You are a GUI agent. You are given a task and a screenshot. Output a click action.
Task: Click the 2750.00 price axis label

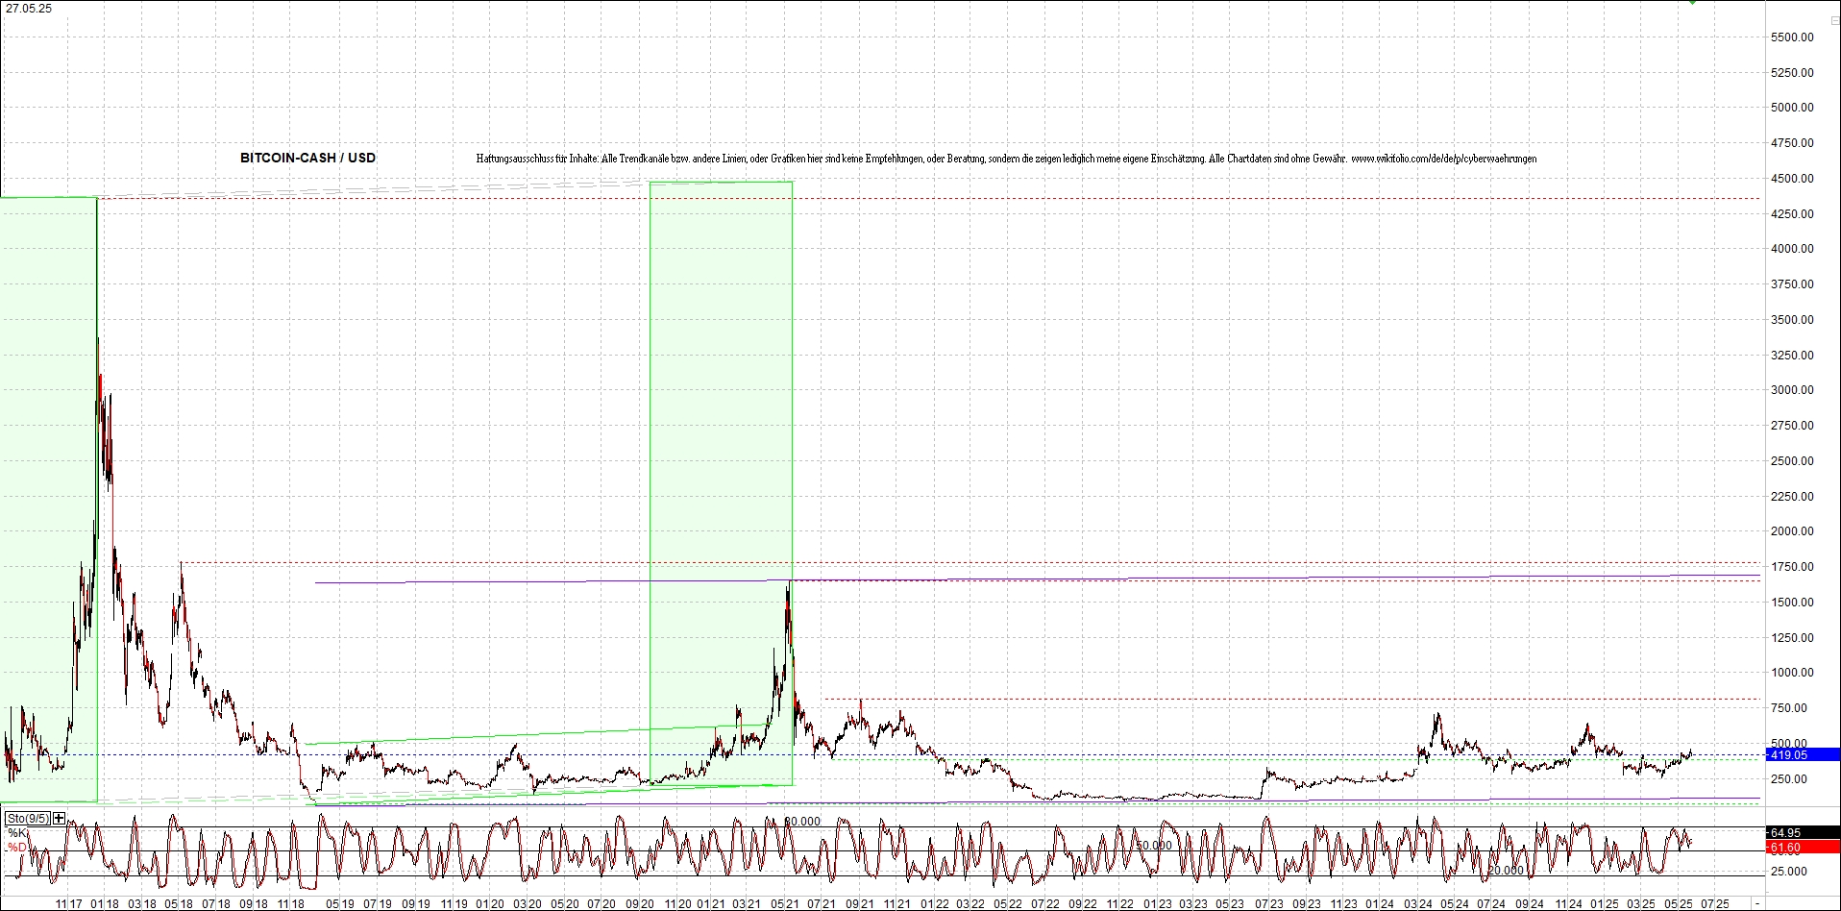point(1792,425)
